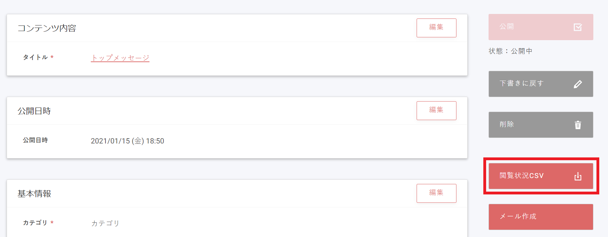The height and width of the screenshot is (237, 608).
Task: Edit the コンテンツ内容 section
Action: 436,28
